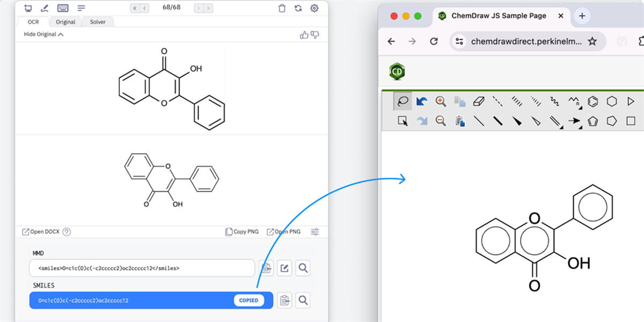This screenshot has height=322, width=644.
Task: Select the Original tab
Action: (65, 21)
